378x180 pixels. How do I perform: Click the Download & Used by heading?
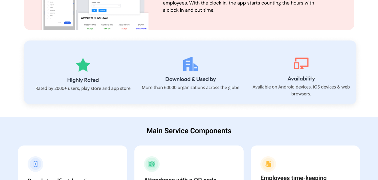[x=190, y=79]
